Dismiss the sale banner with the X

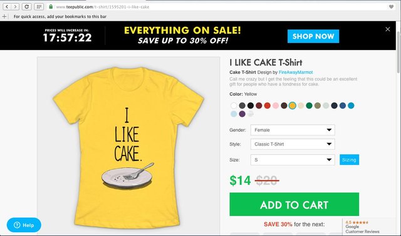click(388, 29)
